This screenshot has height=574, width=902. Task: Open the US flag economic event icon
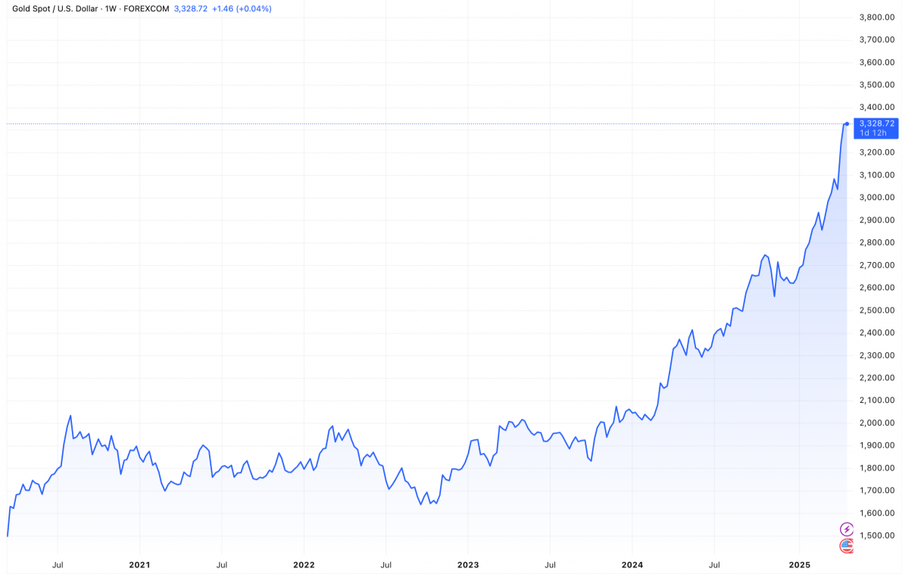(x=846, y=545)
